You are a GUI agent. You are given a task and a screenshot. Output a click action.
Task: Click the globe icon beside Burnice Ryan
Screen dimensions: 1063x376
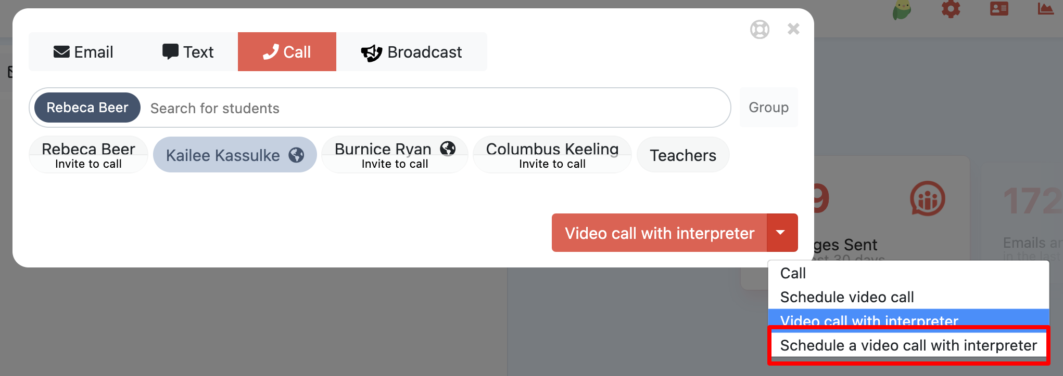point(448,149)
